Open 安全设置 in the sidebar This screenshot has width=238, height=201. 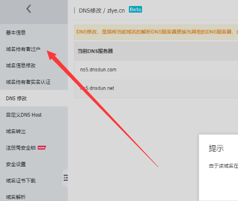pos(16,164)
